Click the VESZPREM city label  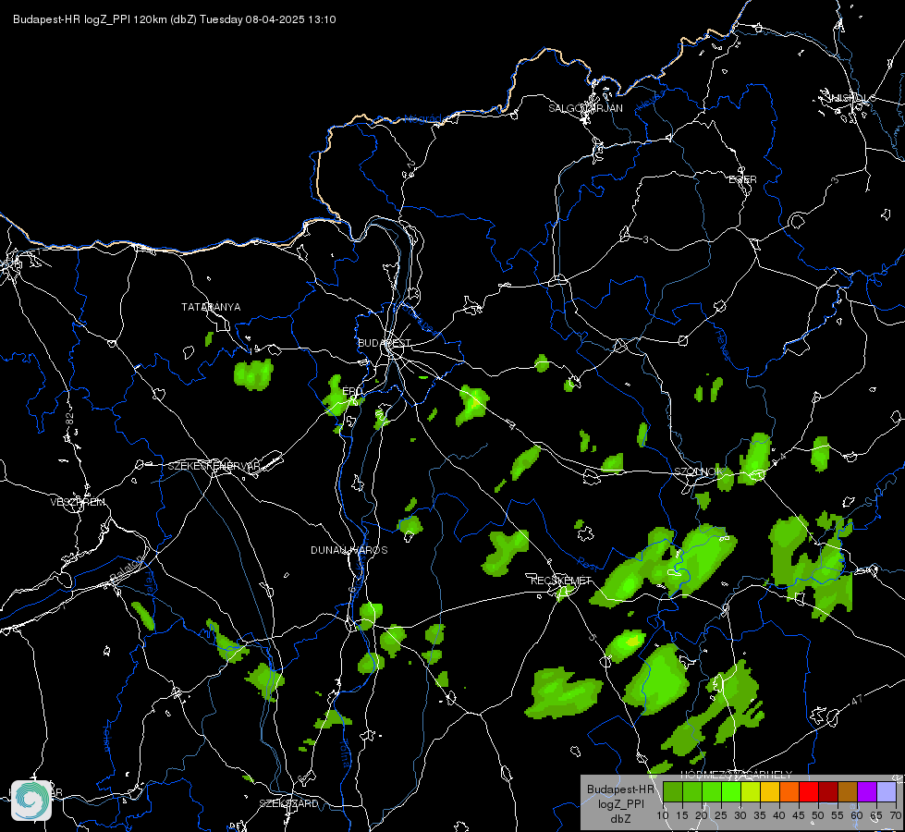click(x=78, y=502)
